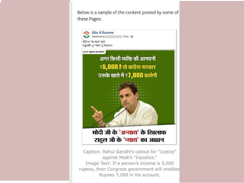Click the 'Below is a sample' intro sentence
Screen dimensions: 244x183
[x=128, y=16]
